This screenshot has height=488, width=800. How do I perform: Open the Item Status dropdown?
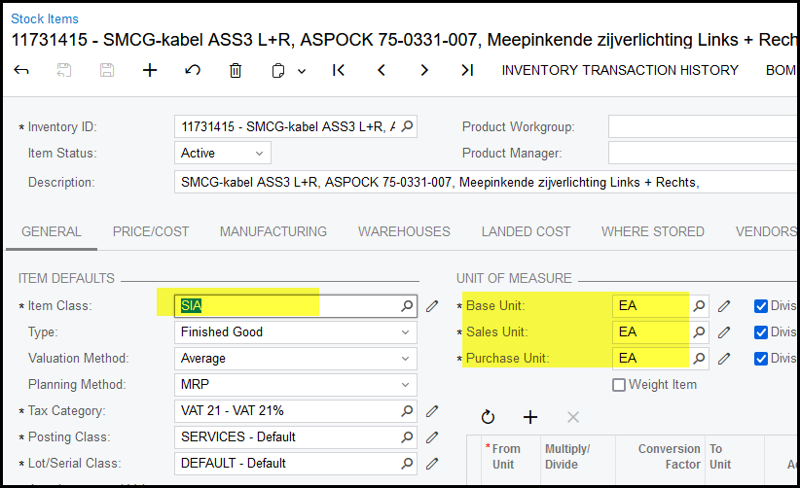[x=259, y=153]
